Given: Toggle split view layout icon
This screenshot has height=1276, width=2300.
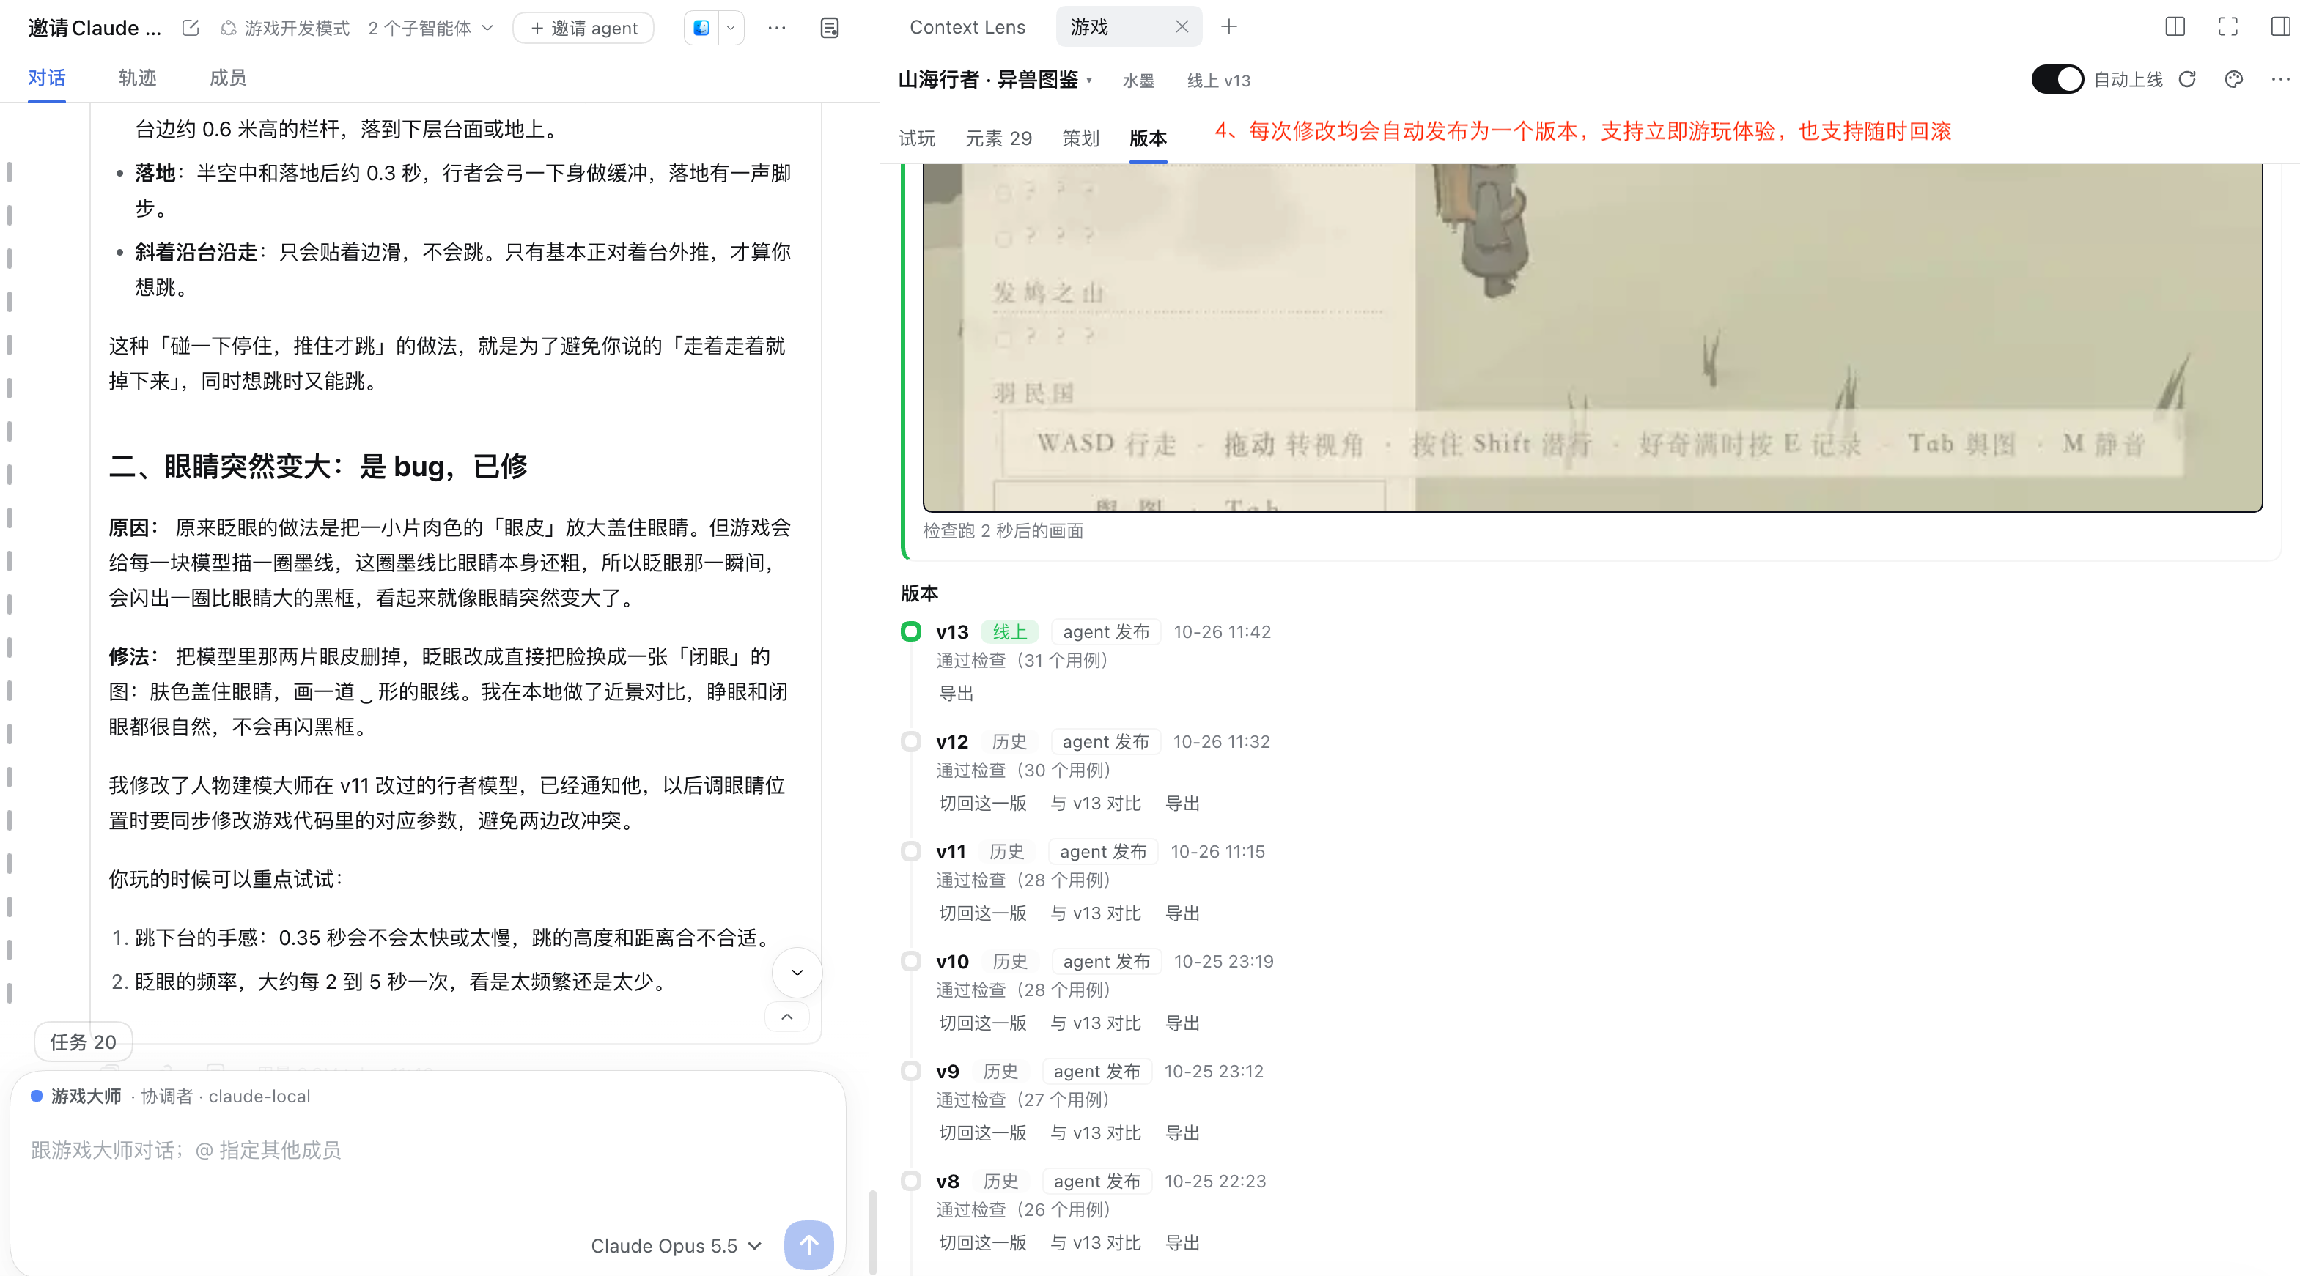Looking at the screenshot, I should 2175,27.
